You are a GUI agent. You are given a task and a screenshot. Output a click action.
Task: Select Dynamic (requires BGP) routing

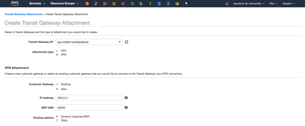[x=57, y=117]
